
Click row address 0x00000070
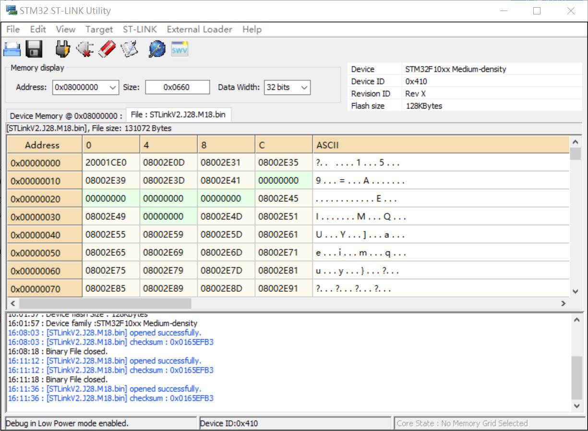(45, 289)
